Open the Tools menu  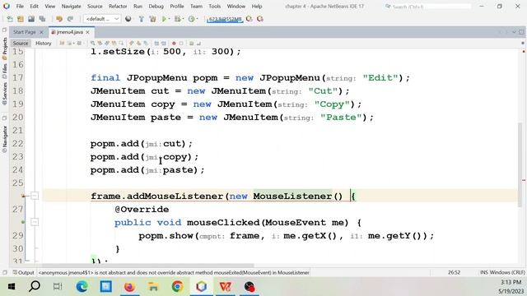pyautogui.click(x=214, y=6)
